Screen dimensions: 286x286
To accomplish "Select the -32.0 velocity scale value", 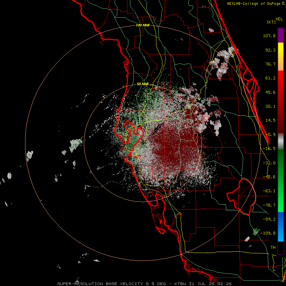I will click(x=269, y=163).
